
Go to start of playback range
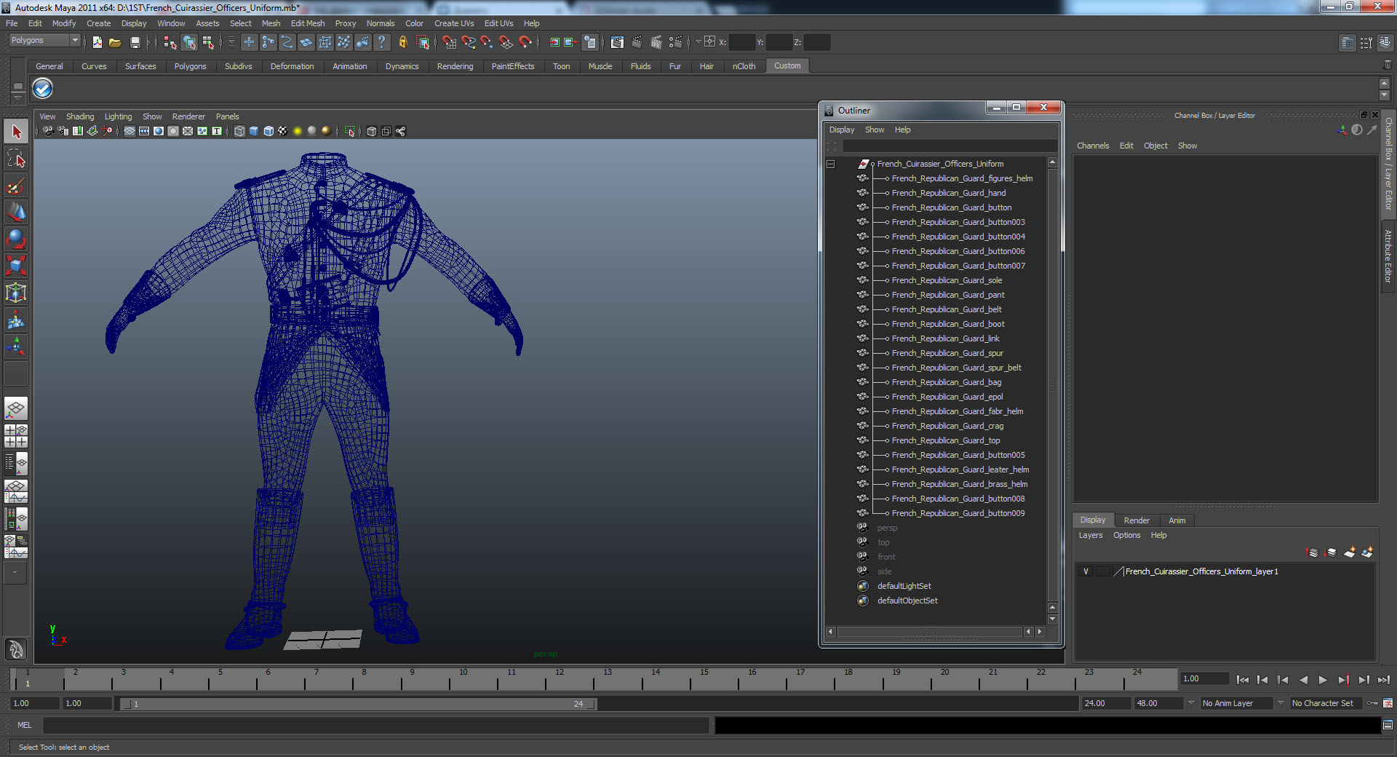click(x=1243, y=680)
